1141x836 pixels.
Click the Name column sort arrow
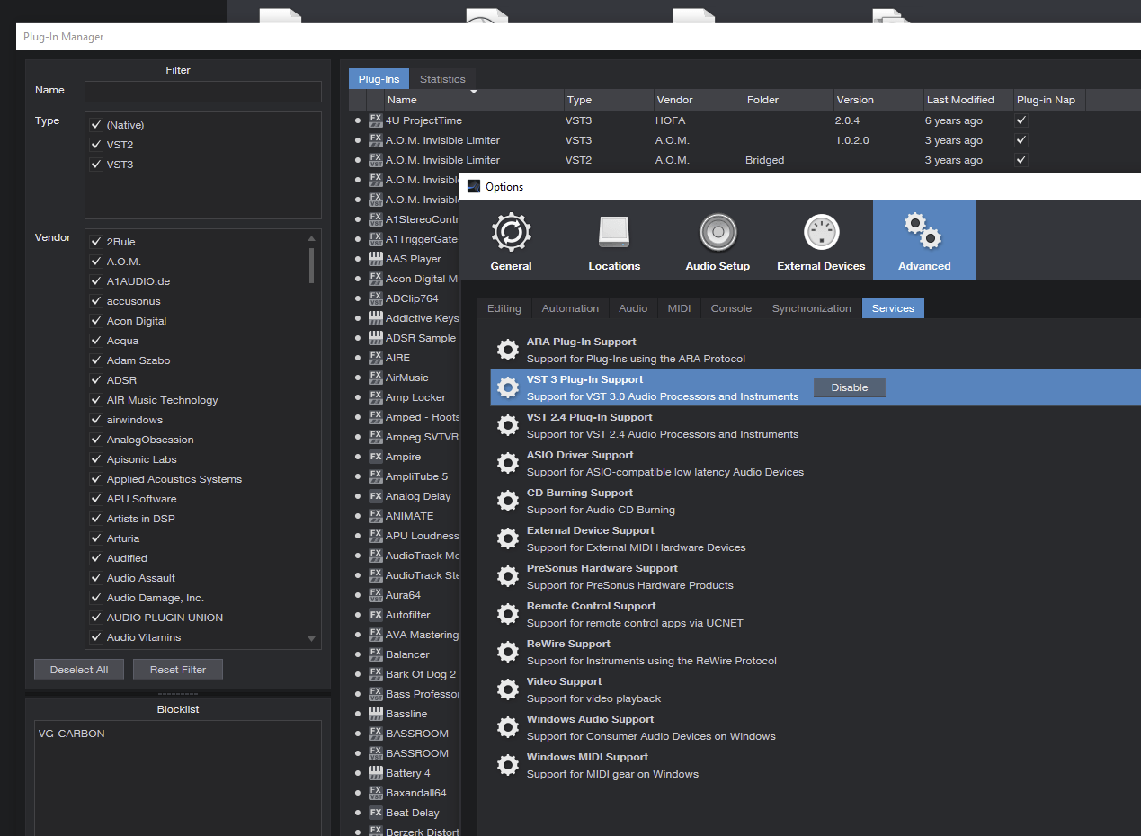click(474, 92)
